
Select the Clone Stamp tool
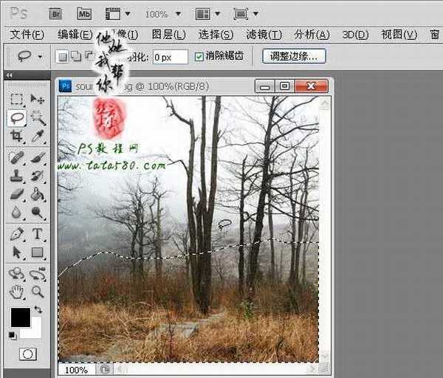(17, 176)
